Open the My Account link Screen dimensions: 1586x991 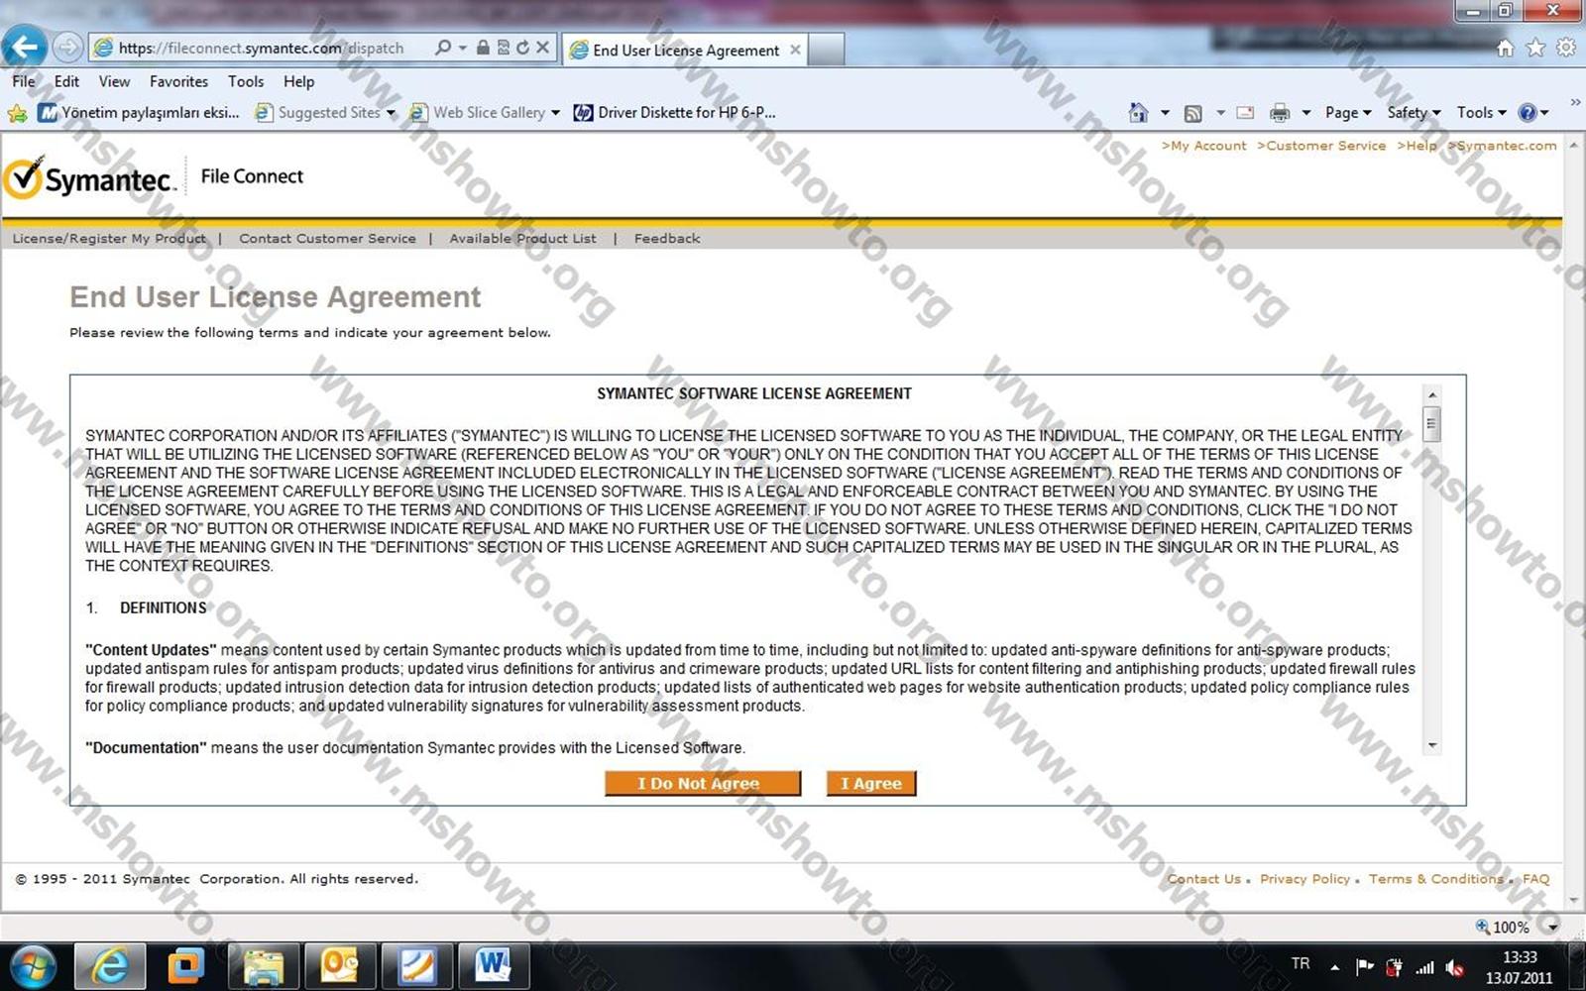pyautogui.click(x=1204, y=146)
